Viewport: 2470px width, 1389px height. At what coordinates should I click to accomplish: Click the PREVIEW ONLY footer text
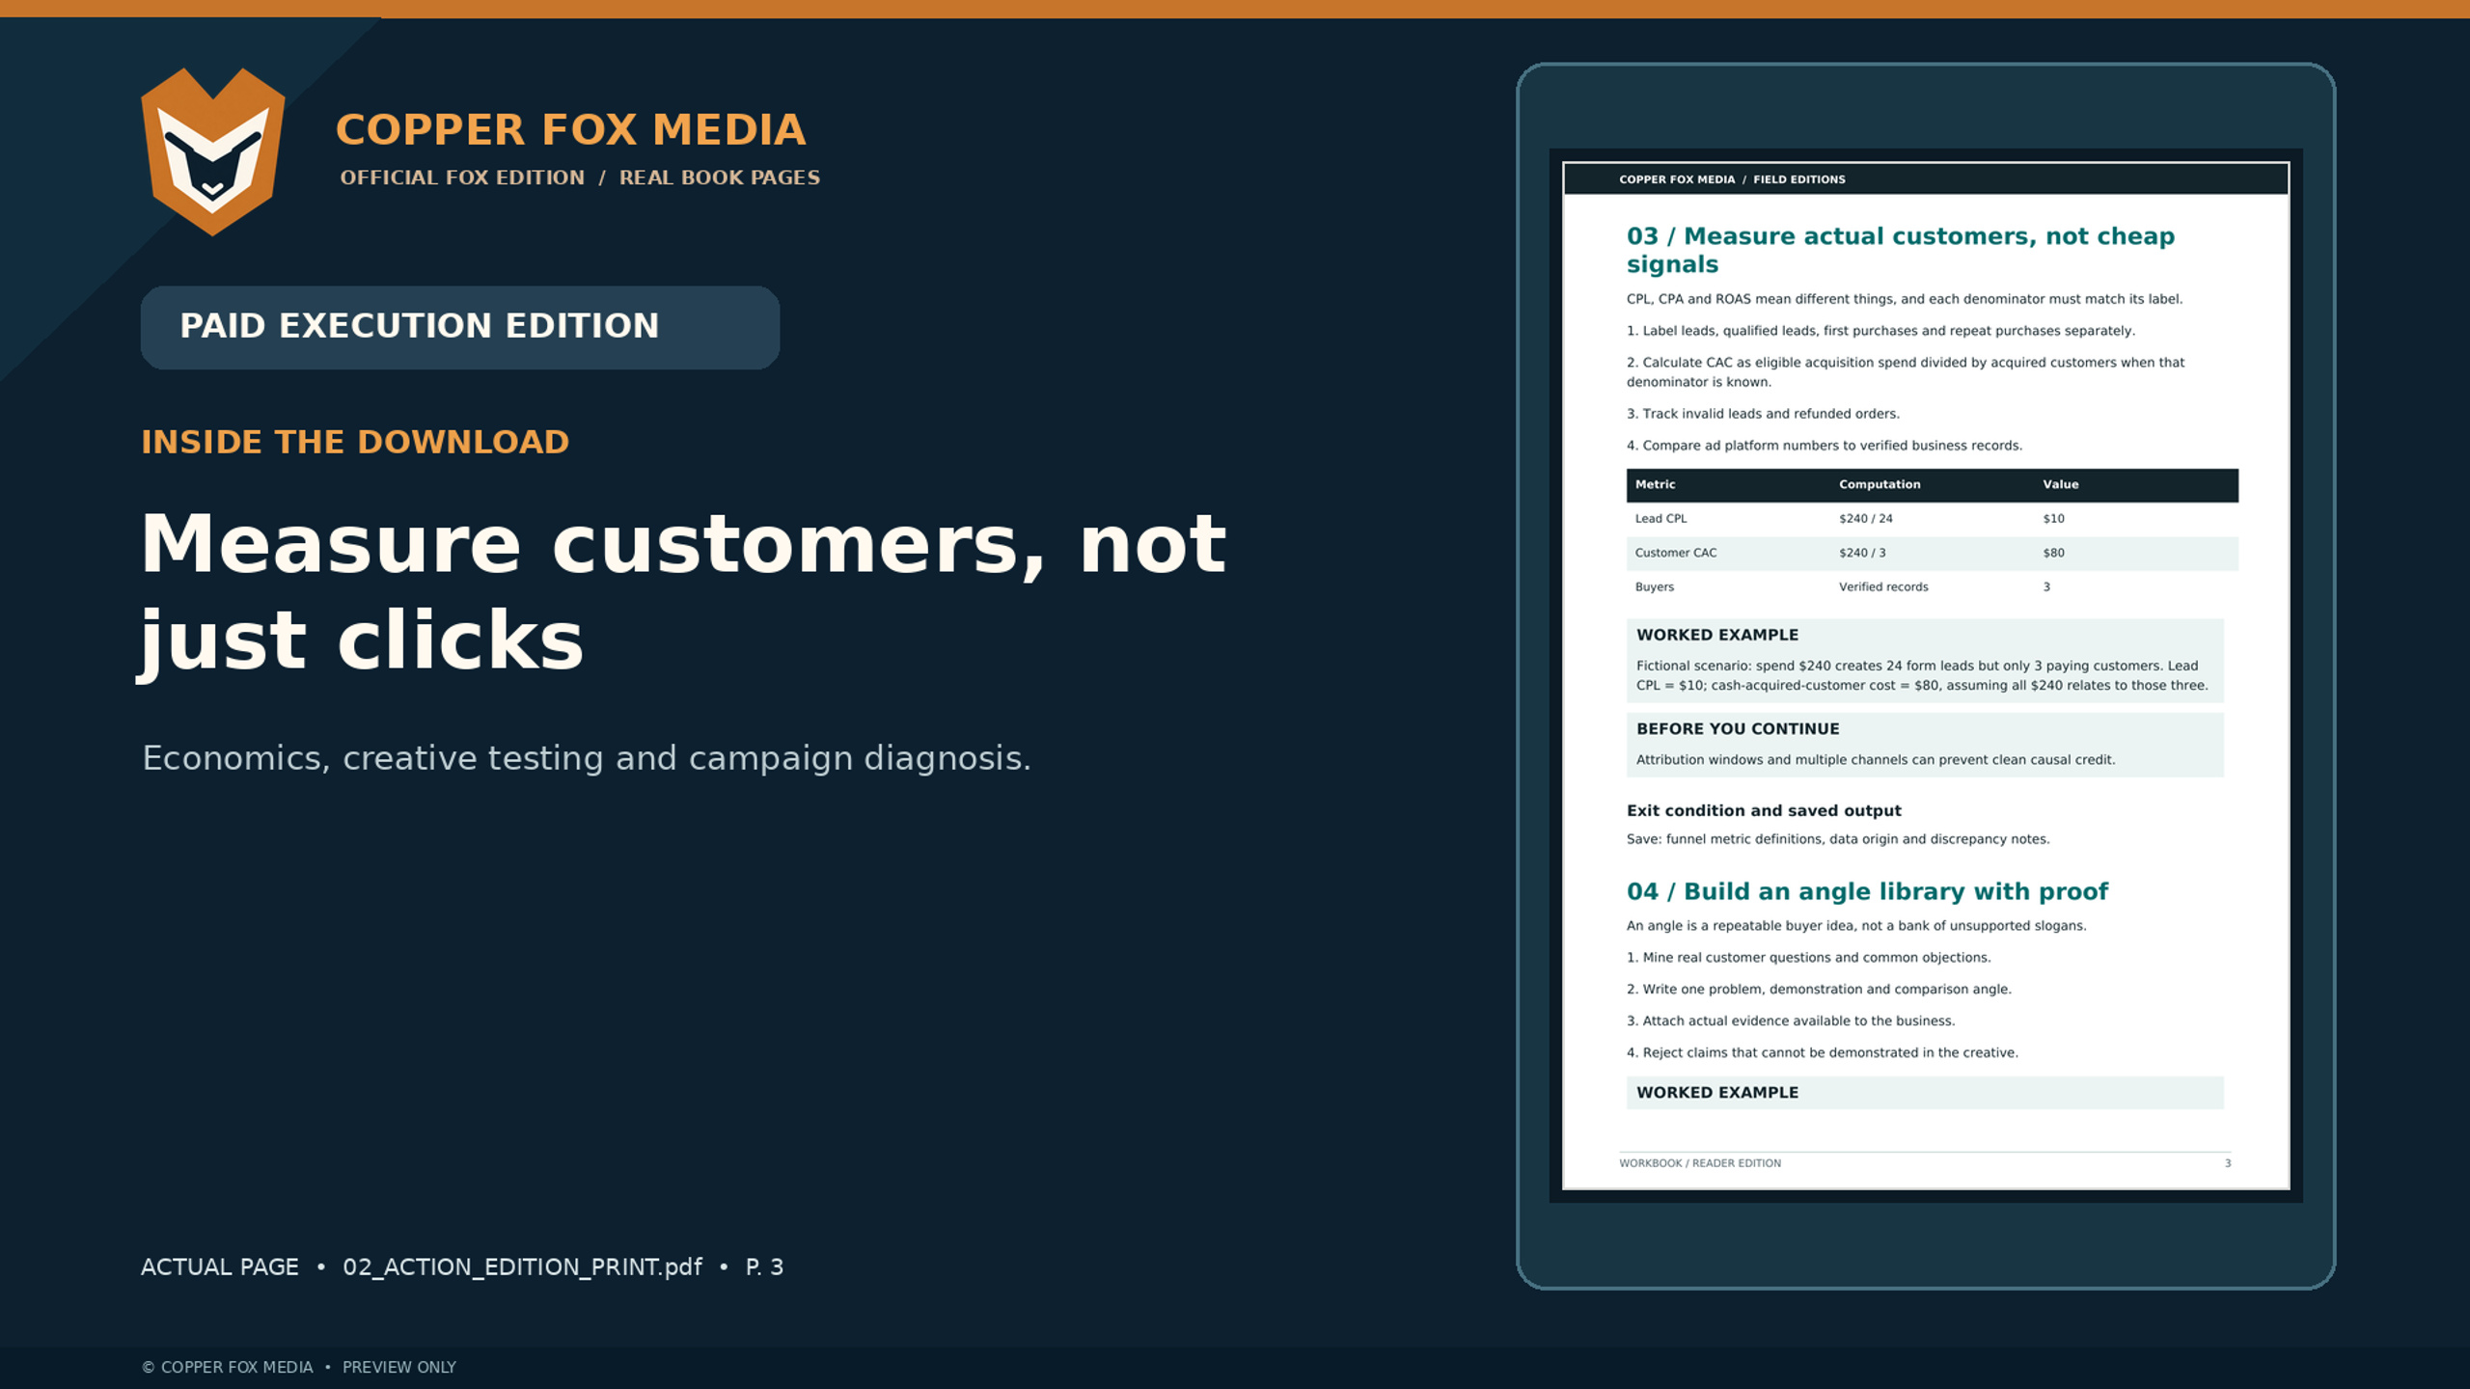399,1368
